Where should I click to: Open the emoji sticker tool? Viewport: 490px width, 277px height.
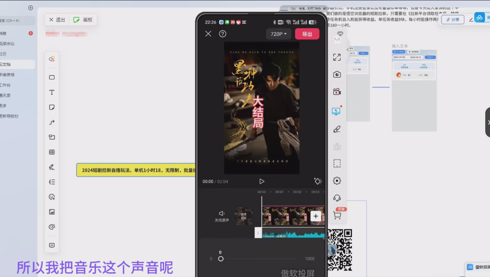[x=52, y=197]
